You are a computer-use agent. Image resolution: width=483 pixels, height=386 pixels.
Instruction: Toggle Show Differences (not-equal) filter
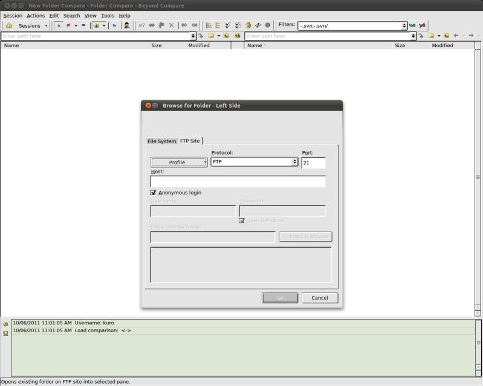(68, 25)
